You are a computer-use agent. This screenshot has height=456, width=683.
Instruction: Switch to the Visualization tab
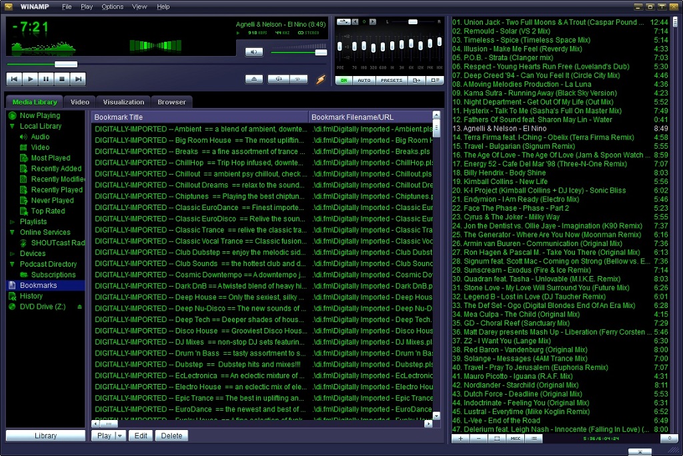tap(123, 101)
